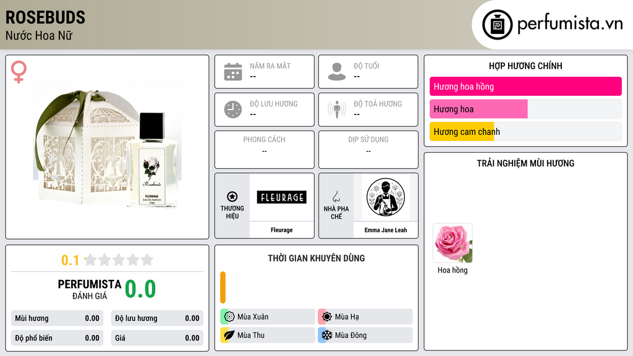Viewport: 633px width, 356px height.
Task: Select the Mùa Xuân season label
Action: 253,317
